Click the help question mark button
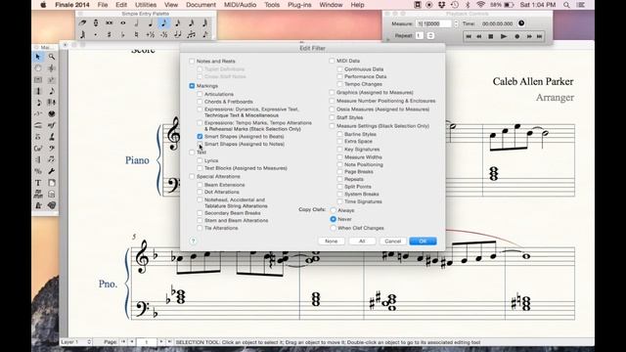 194,242
